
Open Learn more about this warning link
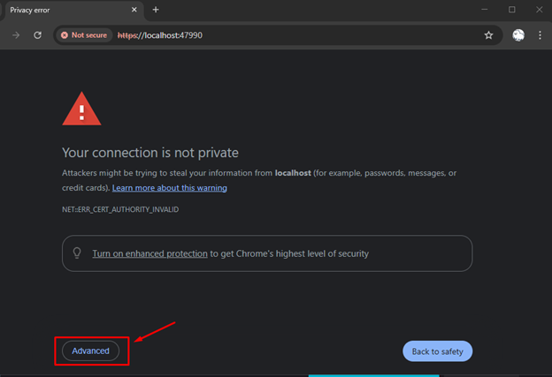(x=170, y=188)
